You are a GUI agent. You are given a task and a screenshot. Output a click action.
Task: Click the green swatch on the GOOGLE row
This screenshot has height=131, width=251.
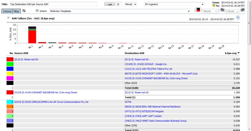click(x=10, y=64)
